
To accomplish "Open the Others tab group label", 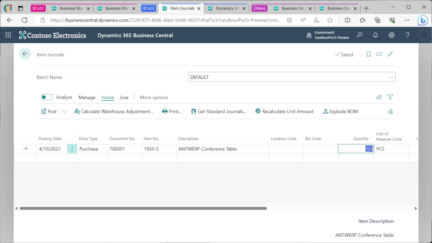I will pyautogui.click(x=259, y=8).
